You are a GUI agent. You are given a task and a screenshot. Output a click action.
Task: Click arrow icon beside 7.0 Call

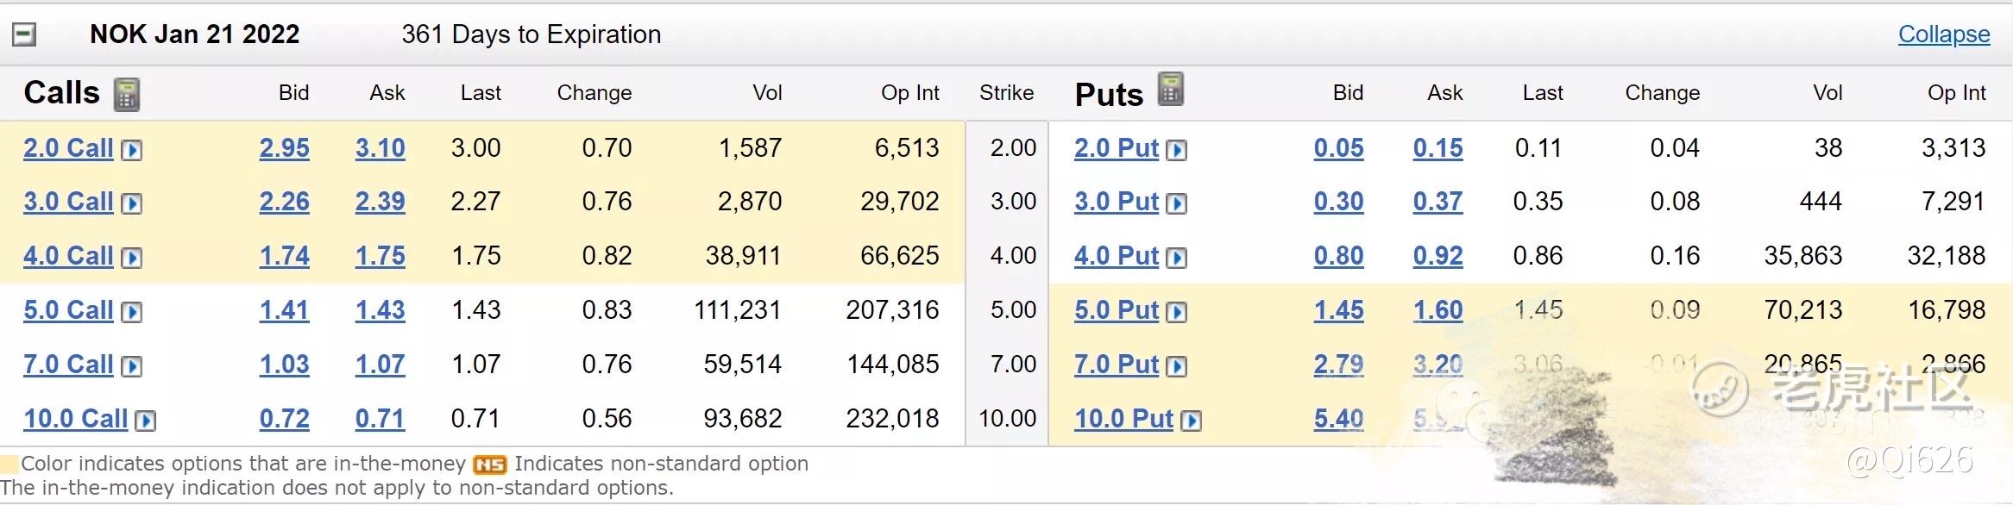132,366
